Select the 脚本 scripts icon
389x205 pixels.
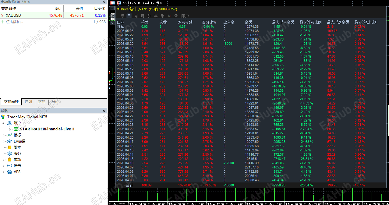(9, 147)
